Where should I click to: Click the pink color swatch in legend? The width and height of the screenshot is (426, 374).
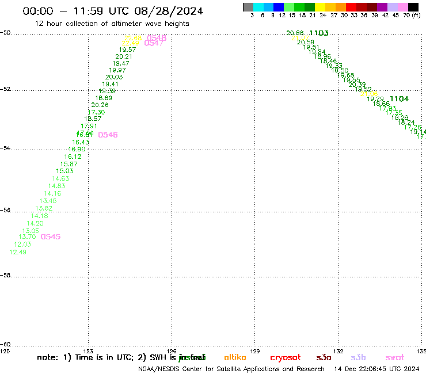403,7
